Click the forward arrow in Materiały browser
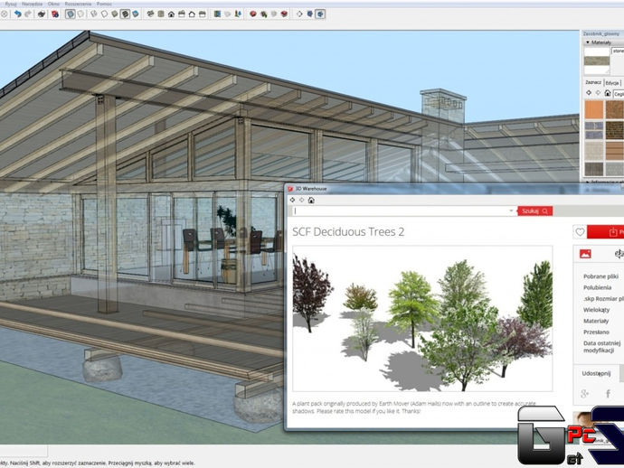The height and width of the screenshot is (468, 624). (598, 93)
